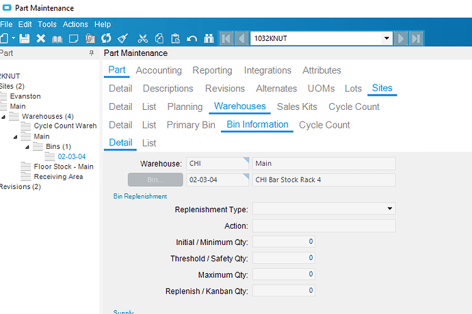Open the memo note toolbar icon

[74, 38]
